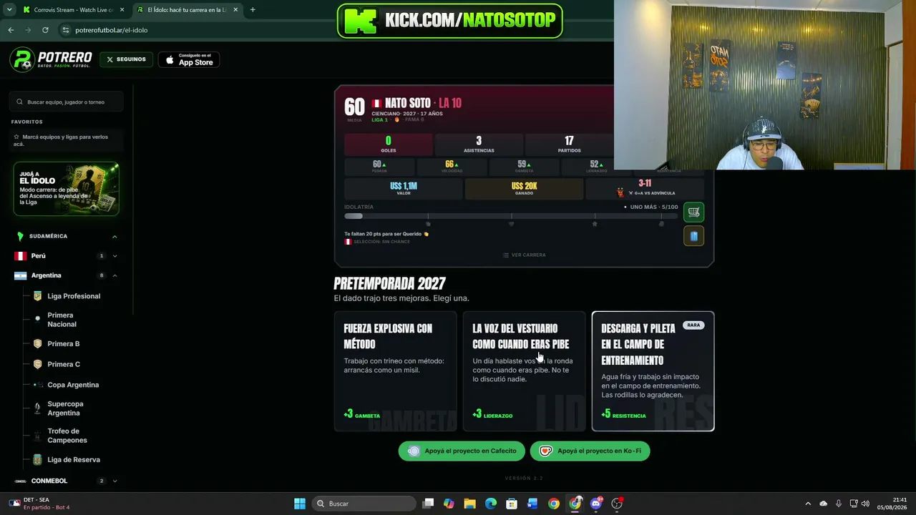The image size is (916, 515).
Task: Expand the Perú leagues list
Action: tap(114, 255)
